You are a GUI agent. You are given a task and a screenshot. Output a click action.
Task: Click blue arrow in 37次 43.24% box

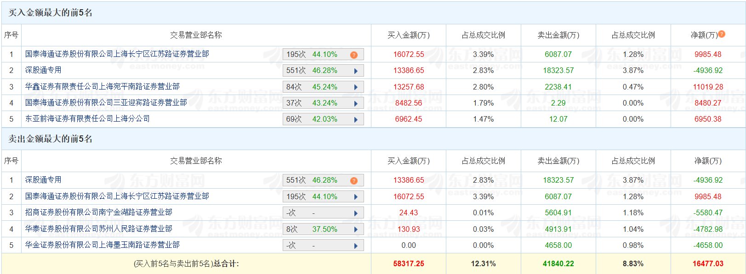click(356, 104)
